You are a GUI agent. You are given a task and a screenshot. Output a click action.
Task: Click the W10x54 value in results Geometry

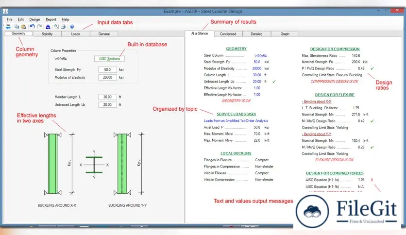coord(260,56)
